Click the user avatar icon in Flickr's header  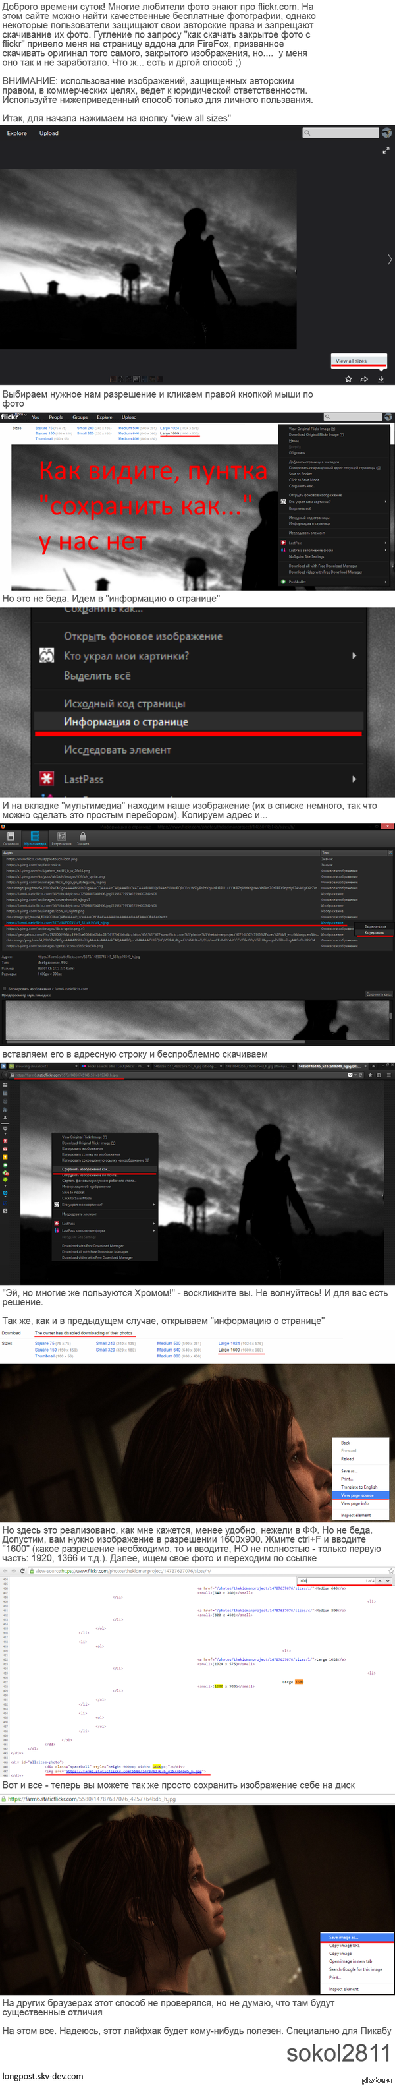coord(387,133)
